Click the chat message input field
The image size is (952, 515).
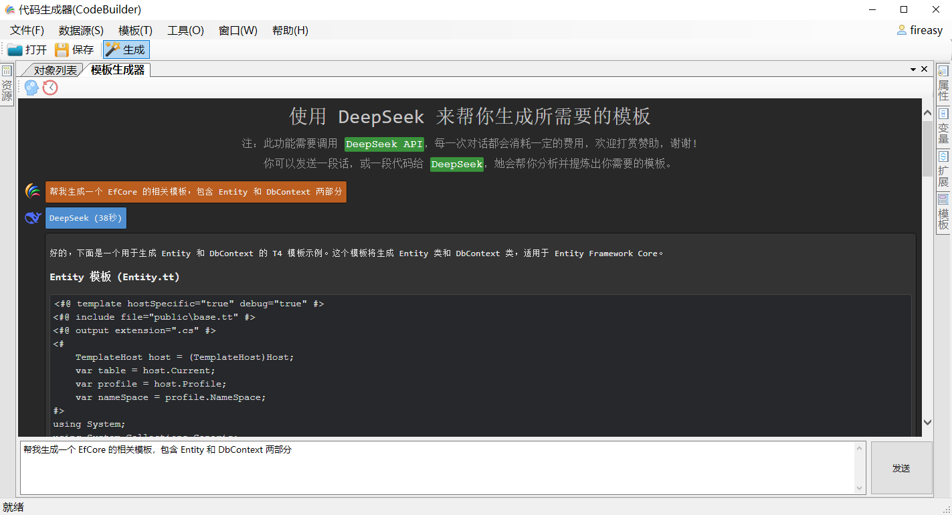435,468
